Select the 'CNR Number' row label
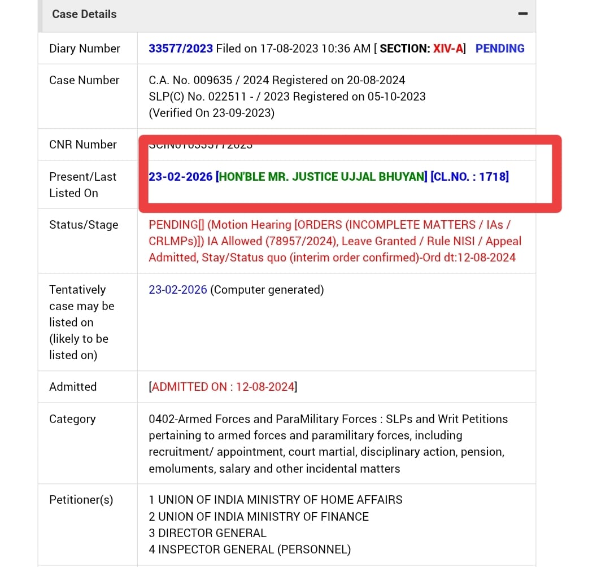The width and height of the screenshot is (610, 567). click(x=83, y=144)
